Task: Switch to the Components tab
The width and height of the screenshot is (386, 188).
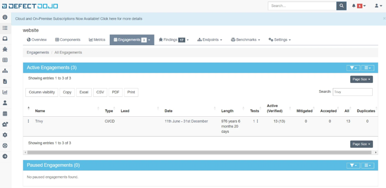Action: (68, 40)
